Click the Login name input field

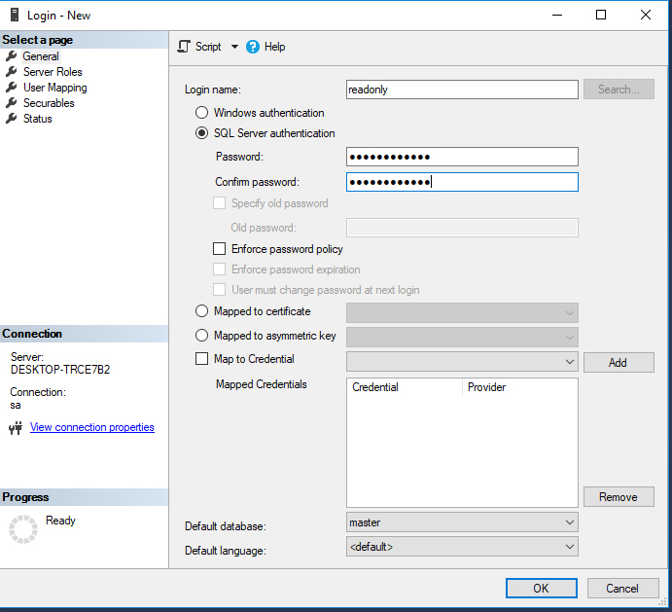pos(462,90)
